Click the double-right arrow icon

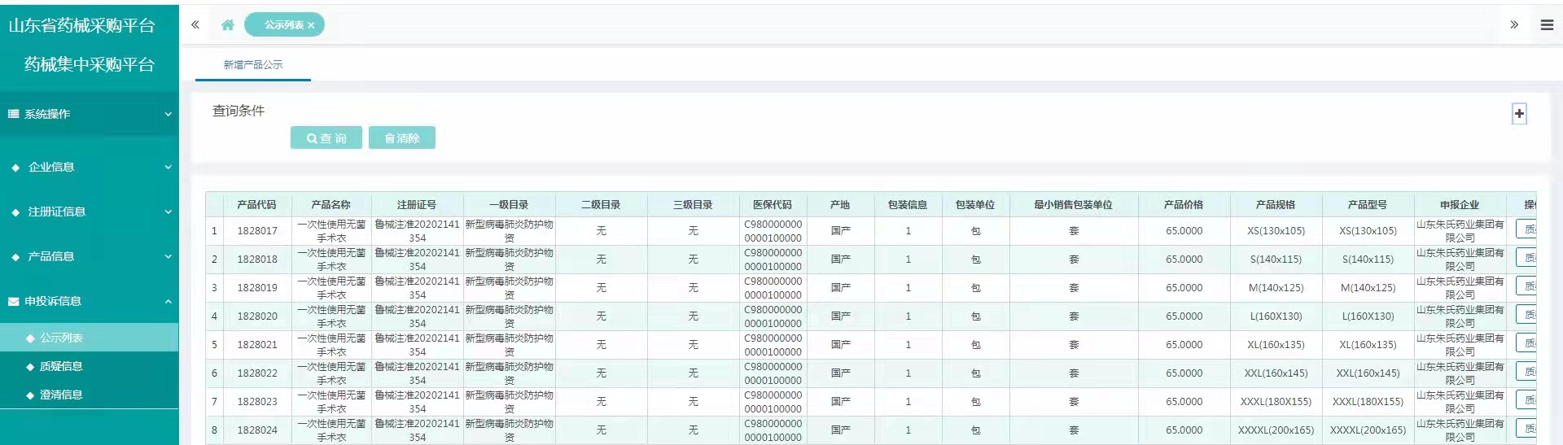coord(1514,25)
